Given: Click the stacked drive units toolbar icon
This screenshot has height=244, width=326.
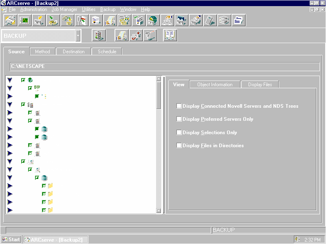Looking at the screenshot, I should (x=225, y=20).
